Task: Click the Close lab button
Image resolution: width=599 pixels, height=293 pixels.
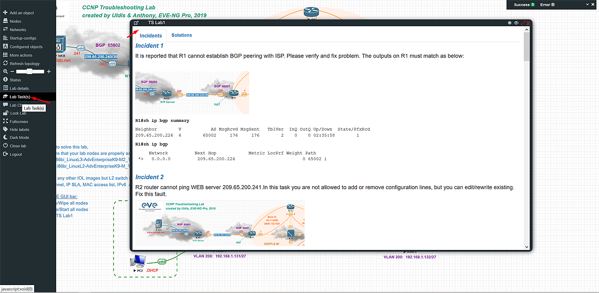Action: pyautogui.click(x=18, y=146)
